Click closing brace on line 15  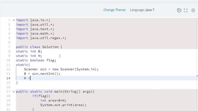(17, 83)
